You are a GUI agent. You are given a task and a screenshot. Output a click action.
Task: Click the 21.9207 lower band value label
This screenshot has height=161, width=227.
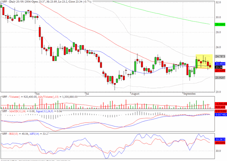click(x=220, y=78)
